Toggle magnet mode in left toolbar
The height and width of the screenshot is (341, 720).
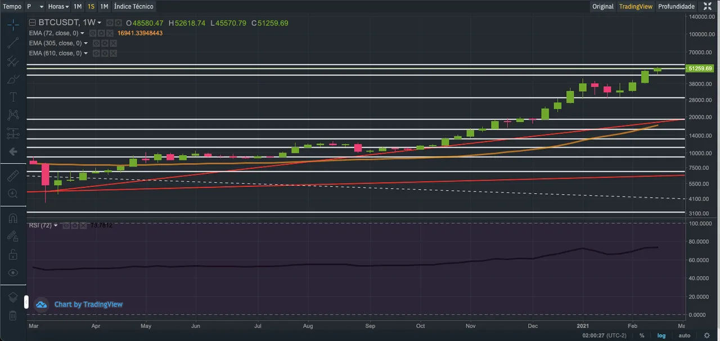coord(13,218)
